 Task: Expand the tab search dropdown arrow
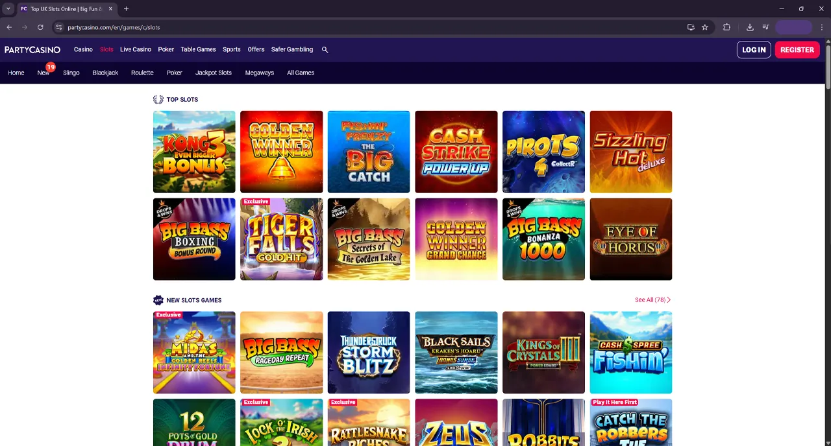8,9
